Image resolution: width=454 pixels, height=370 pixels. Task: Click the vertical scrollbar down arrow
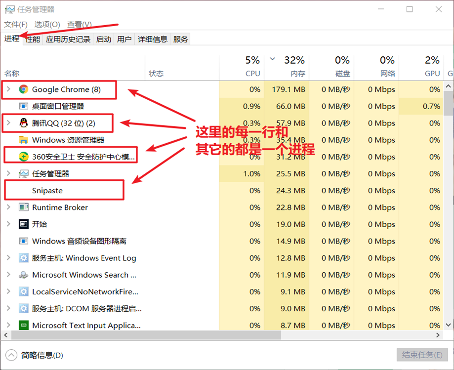pyautogui.click(x=449, y=325)
